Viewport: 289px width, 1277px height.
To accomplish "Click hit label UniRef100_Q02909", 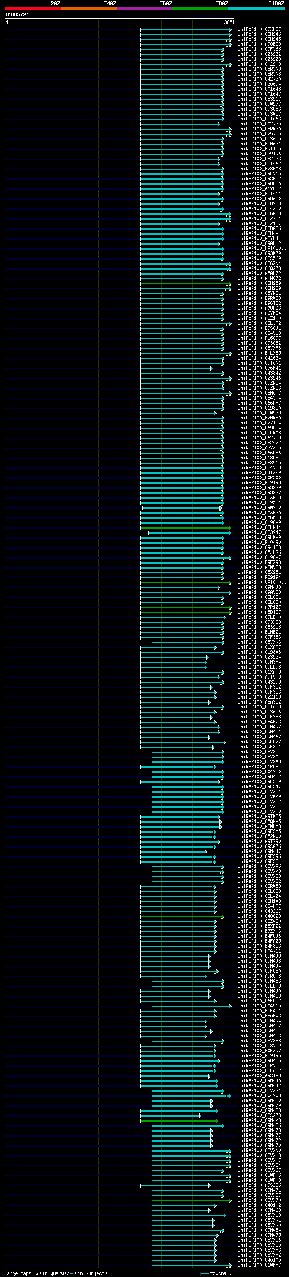I will point(259,64).
